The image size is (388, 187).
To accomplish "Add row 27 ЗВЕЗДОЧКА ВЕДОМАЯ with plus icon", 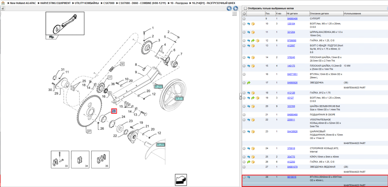I will 244,167.
